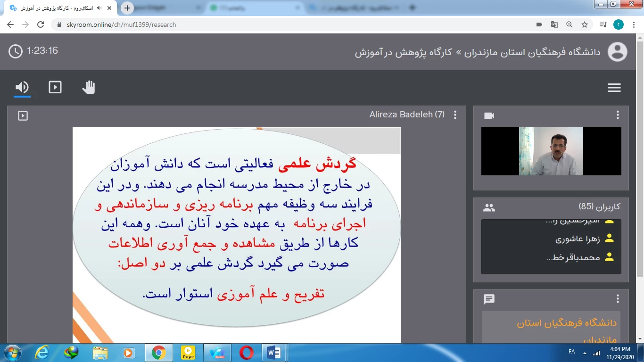The image size is (644, 362).
Task: Raise hand using the hand icon
Action: point(89,88)
